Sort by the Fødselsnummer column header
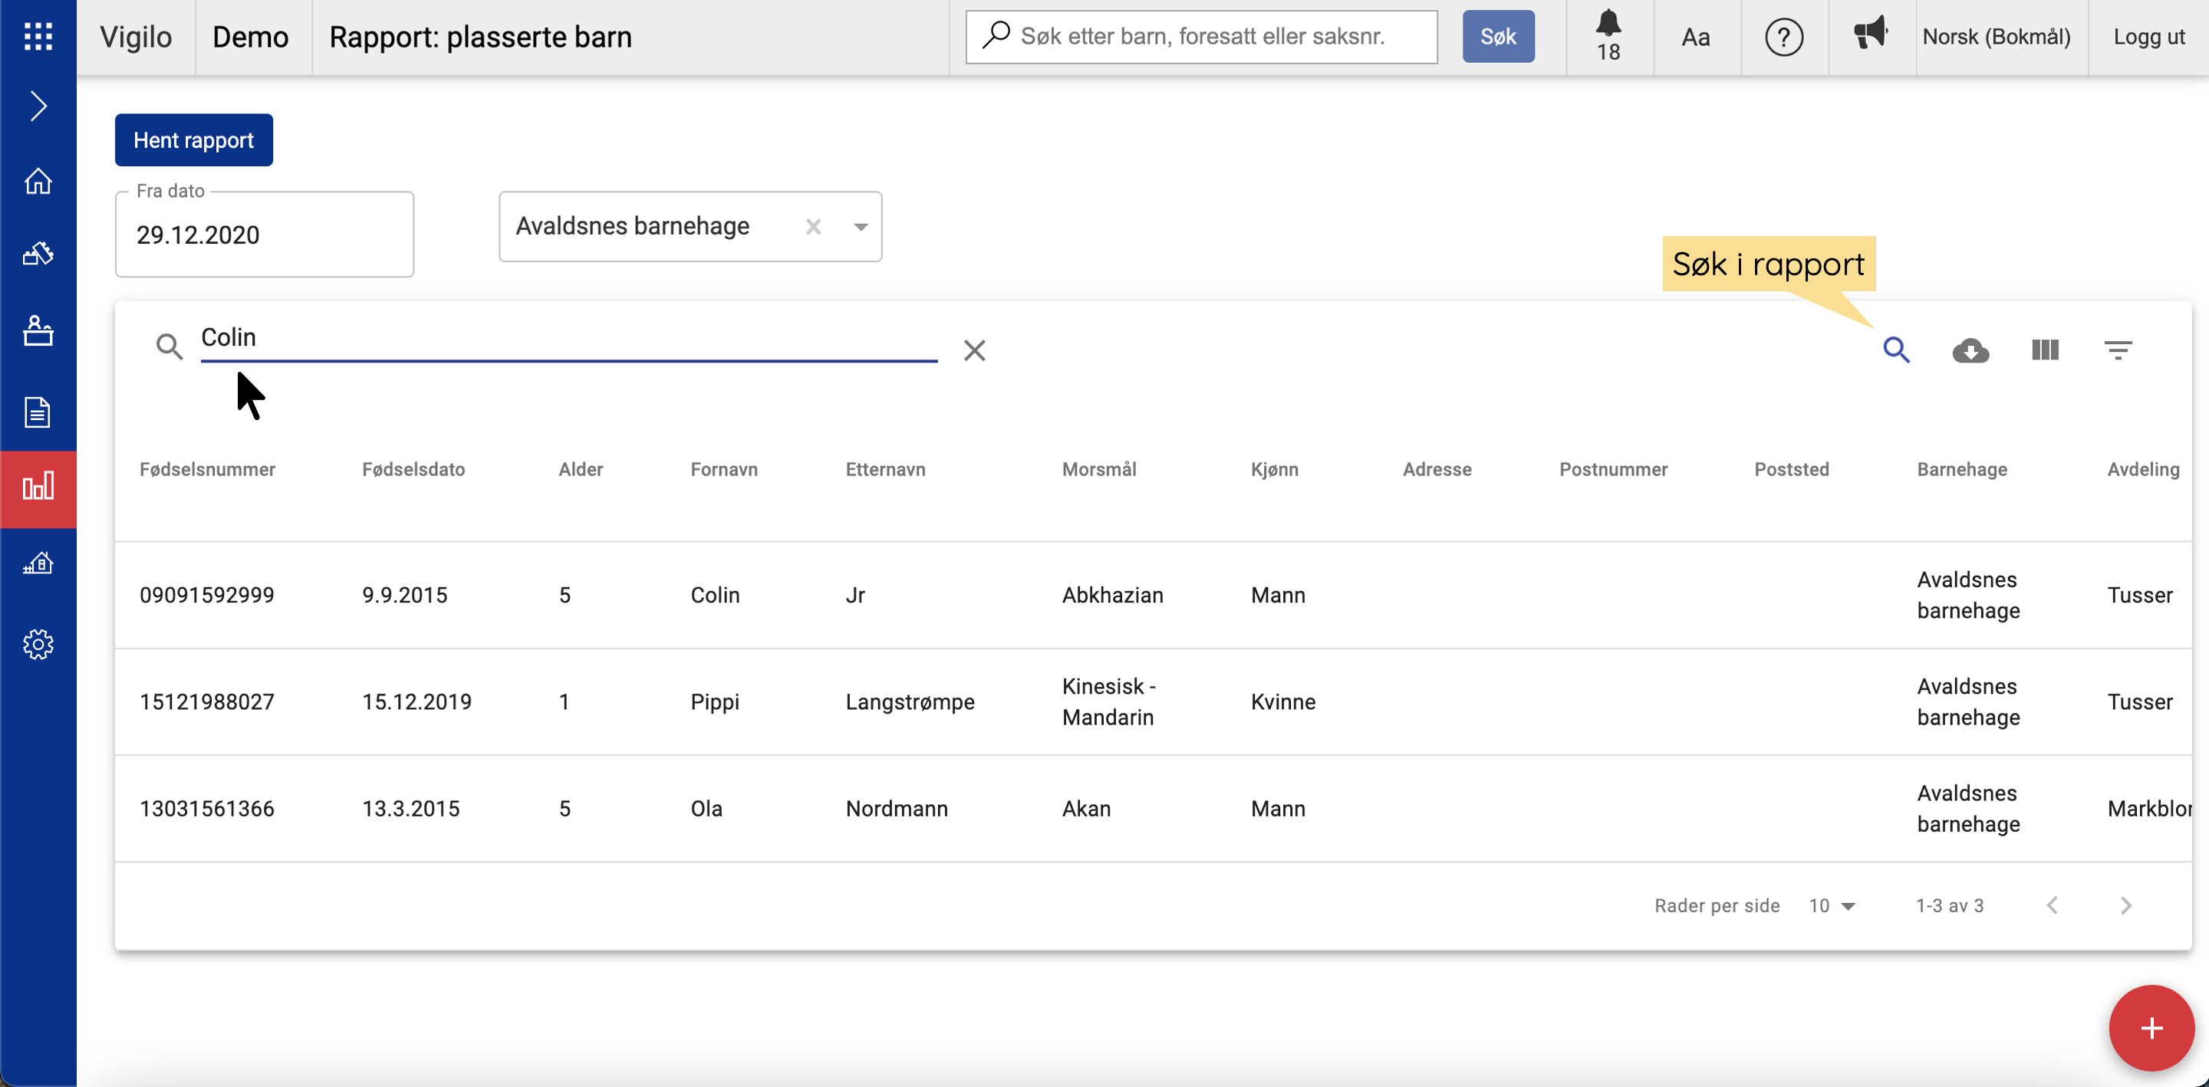Viewport: 2209px width, 1087px height. tap(206, 469)
